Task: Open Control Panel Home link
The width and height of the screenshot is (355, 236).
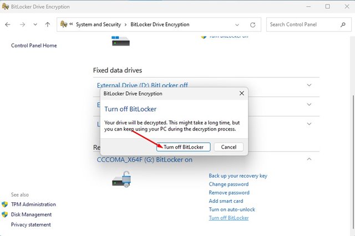Action: (x=34, y=45)
